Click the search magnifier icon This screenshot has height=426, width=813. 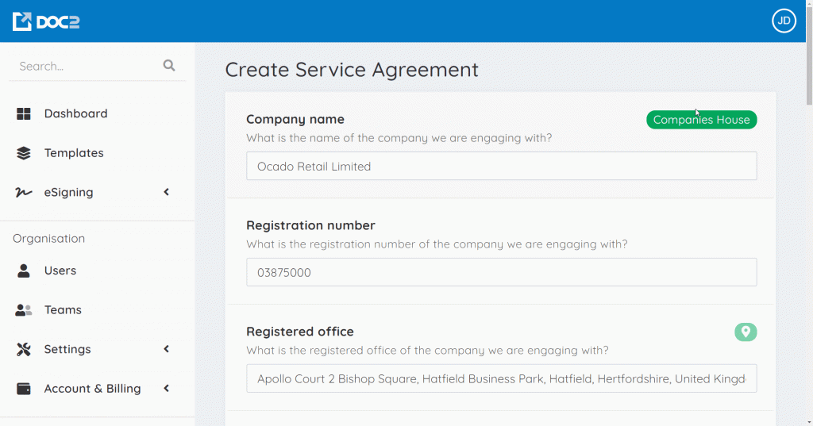(x=169, y=66)
